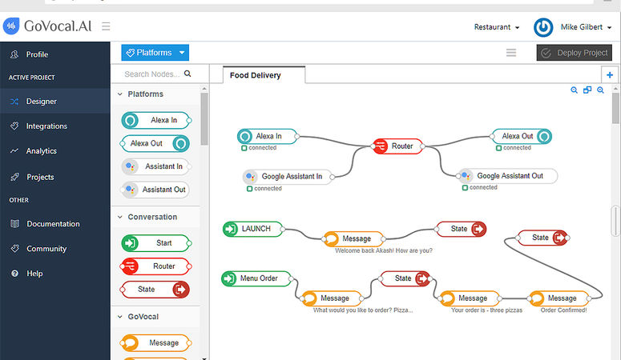Click the connected box under Alexa Out
This screenshot has width=621, height=360.
pos(499,148)
